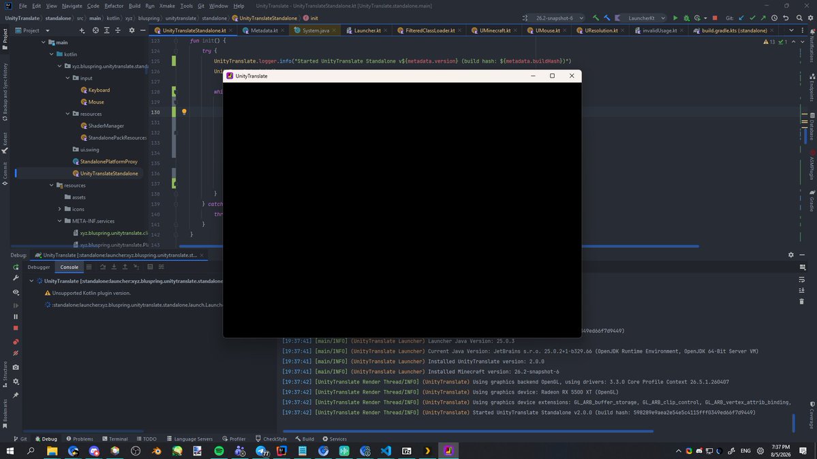Toggle the Gradle tool window on right stripe
This screenshot has width=817, height=459.
(812, 201)
